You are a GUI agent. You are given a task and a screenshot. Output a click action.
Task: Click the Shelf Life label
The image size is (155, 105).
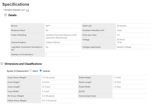[x=87, y=26]
